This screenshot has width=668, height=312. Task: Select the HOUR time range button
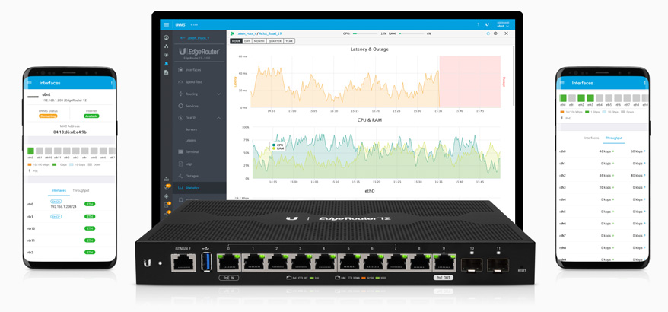(x=236, y=41)
